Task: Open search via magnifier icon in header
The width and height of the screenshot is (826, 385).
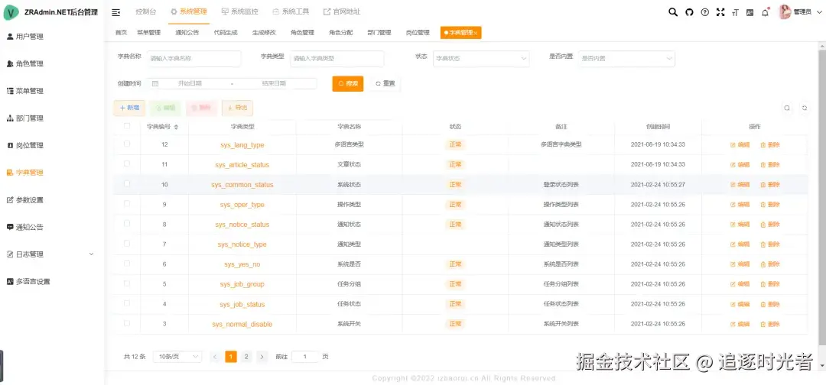Action: tap(673, 12)
